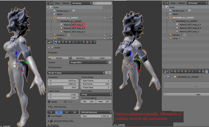Open Constraints tab in left properties panel
This screenshot has height=127, width=209.
[x=73, y=42]
